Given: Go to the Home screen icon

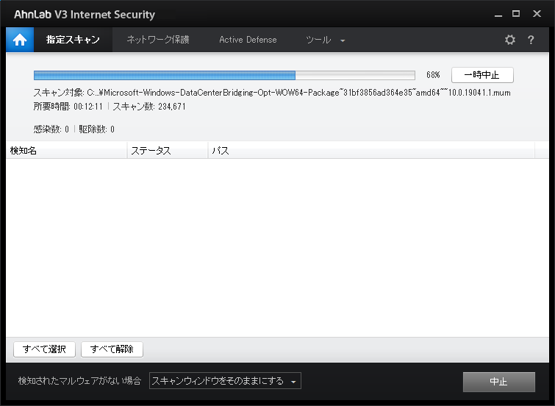Looking at the screenshot, I should tap(20, 40).
